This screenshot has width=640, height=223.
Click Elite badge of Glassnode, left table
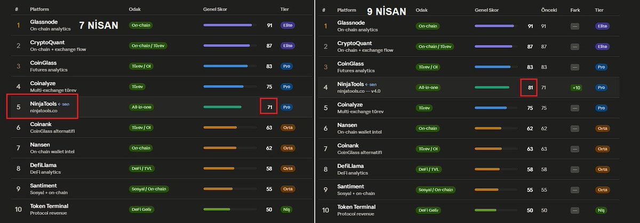288,25
